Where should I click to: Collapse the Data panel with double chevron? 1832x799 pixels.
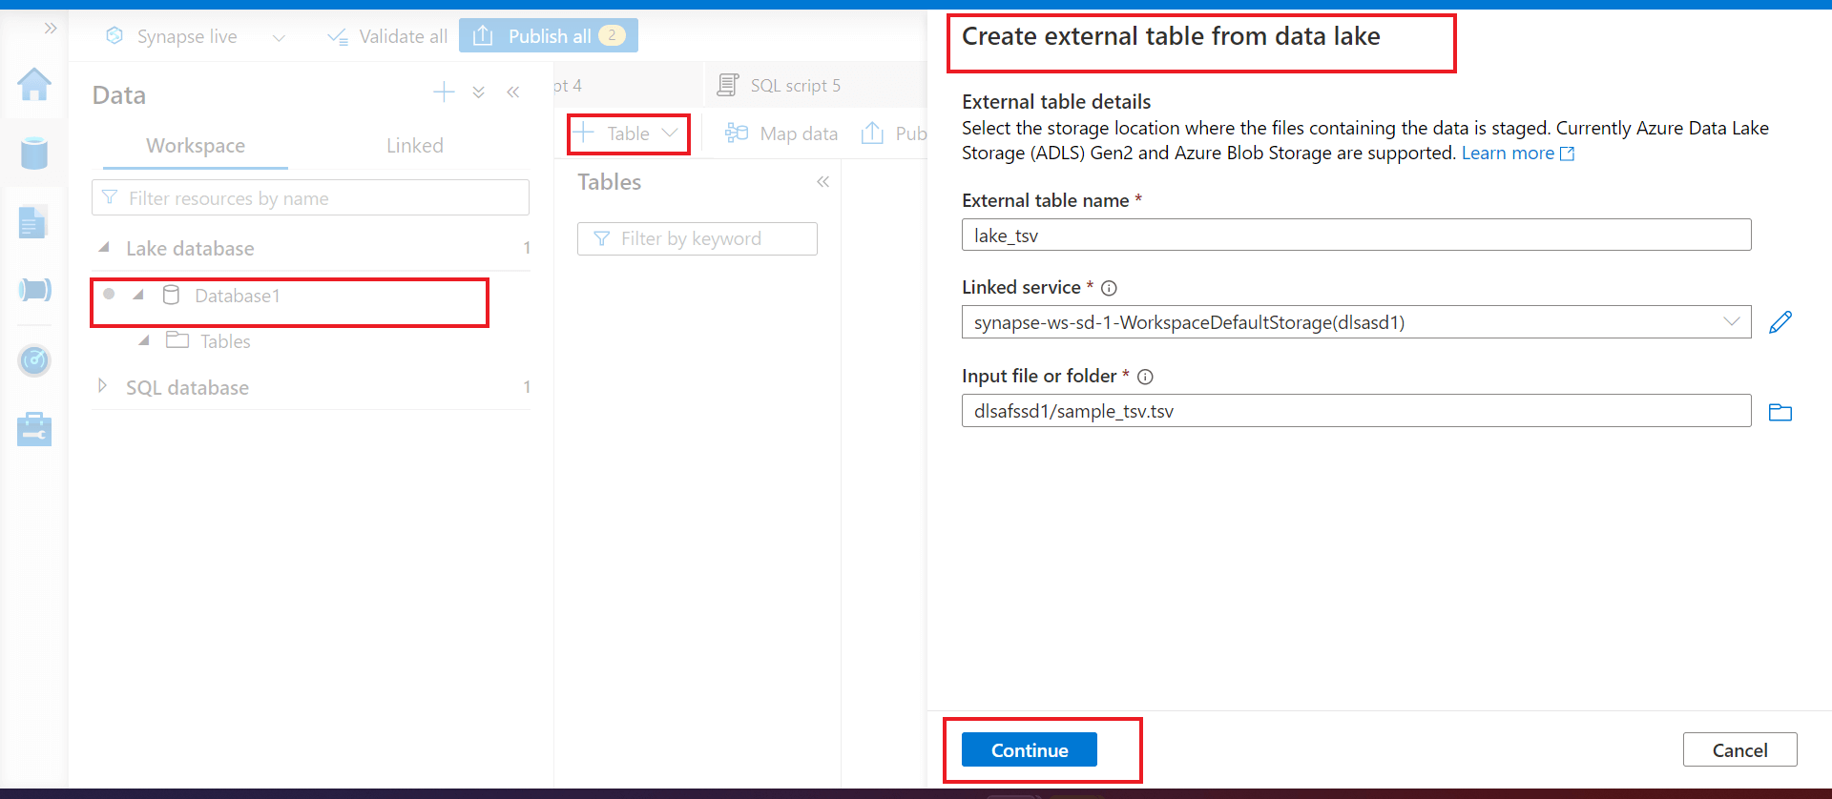[513, 92]
